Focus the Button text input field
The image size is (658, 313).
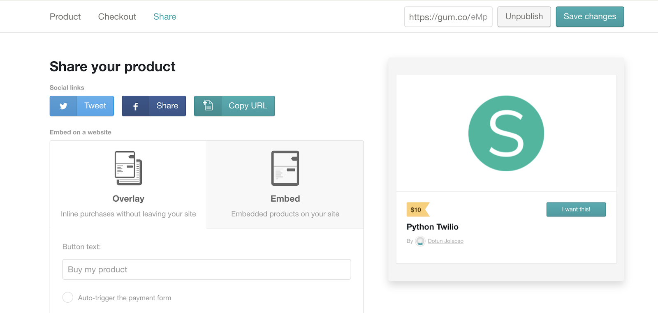click(x=206, y=269)
